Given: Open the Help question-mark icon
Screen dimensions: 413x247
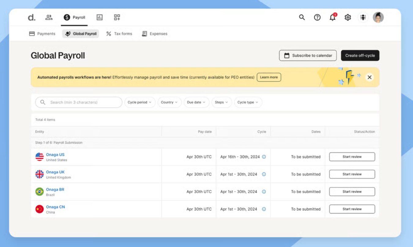Looking at the screenshot, I should click(317, 17).
